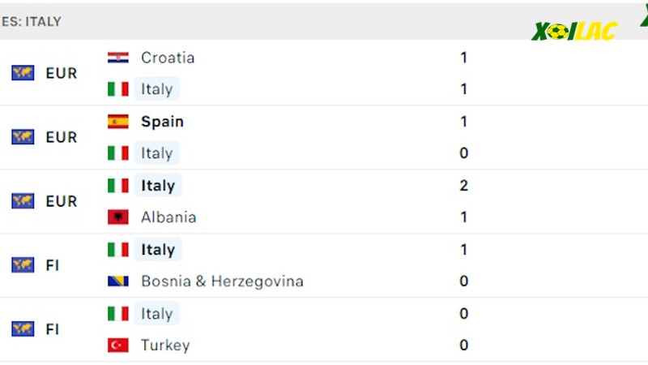This screenshot has height=365, width=648.
Task: Open the Croatia team link
Action: pyautogui.click(x=168, y=58)
